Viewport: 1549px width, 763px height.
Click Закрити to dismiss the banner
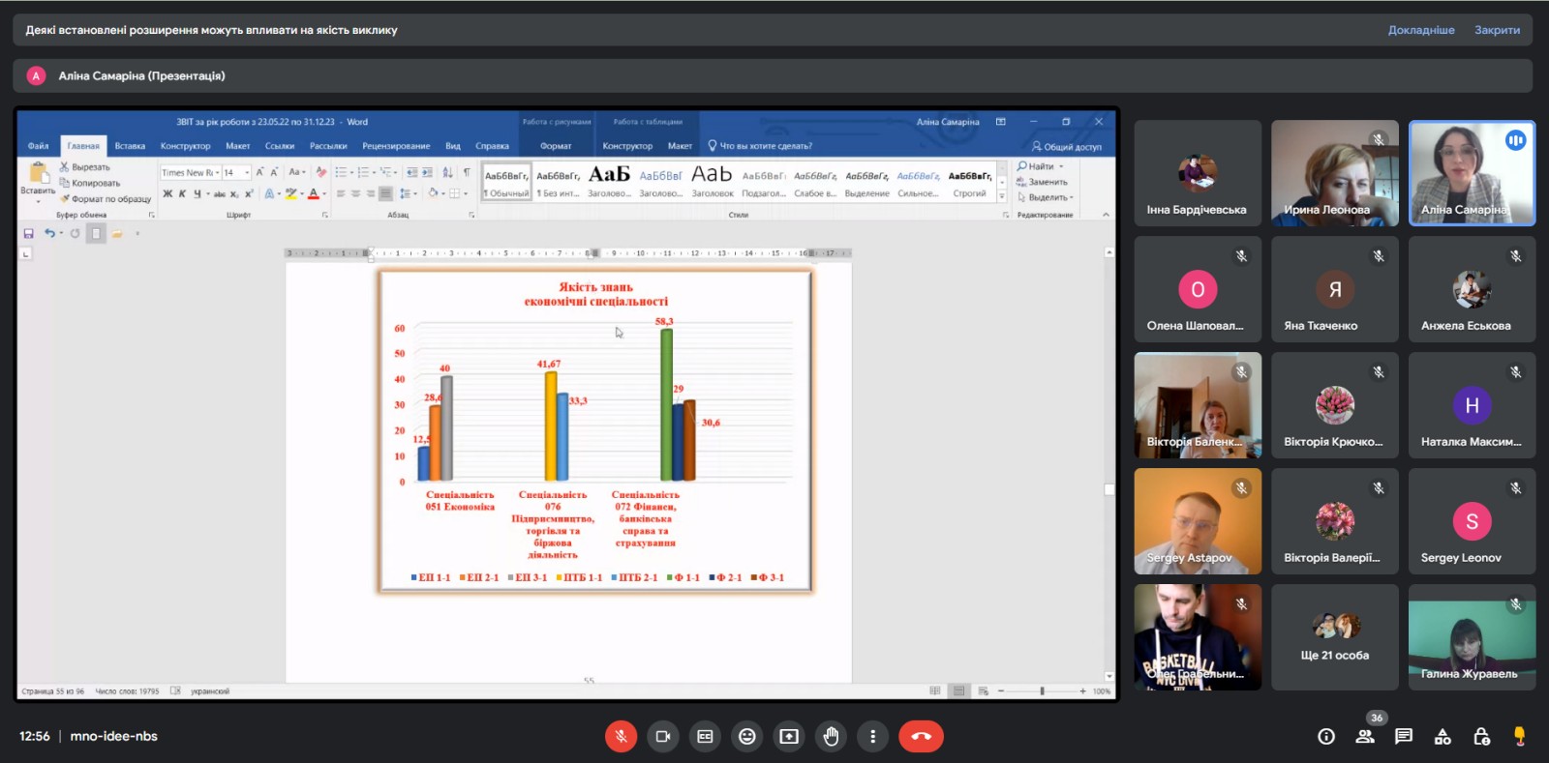[x=1497, y=30]
